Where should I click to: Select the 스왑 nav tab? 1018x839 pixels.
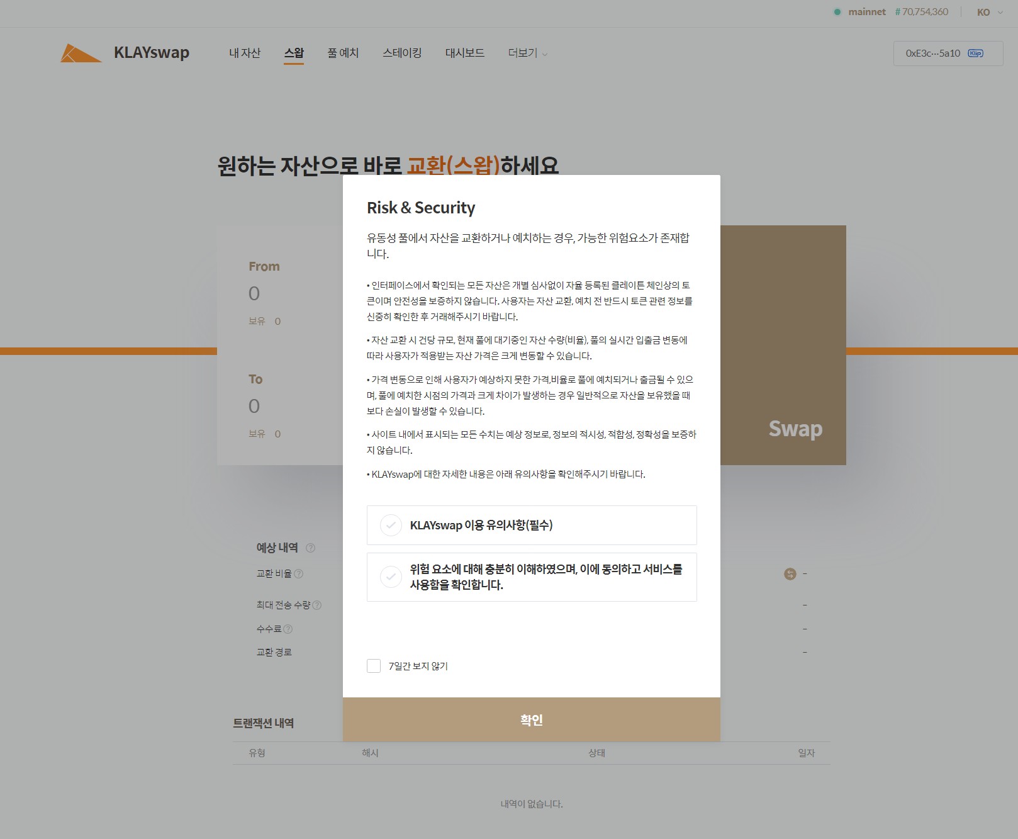(294, 53)
